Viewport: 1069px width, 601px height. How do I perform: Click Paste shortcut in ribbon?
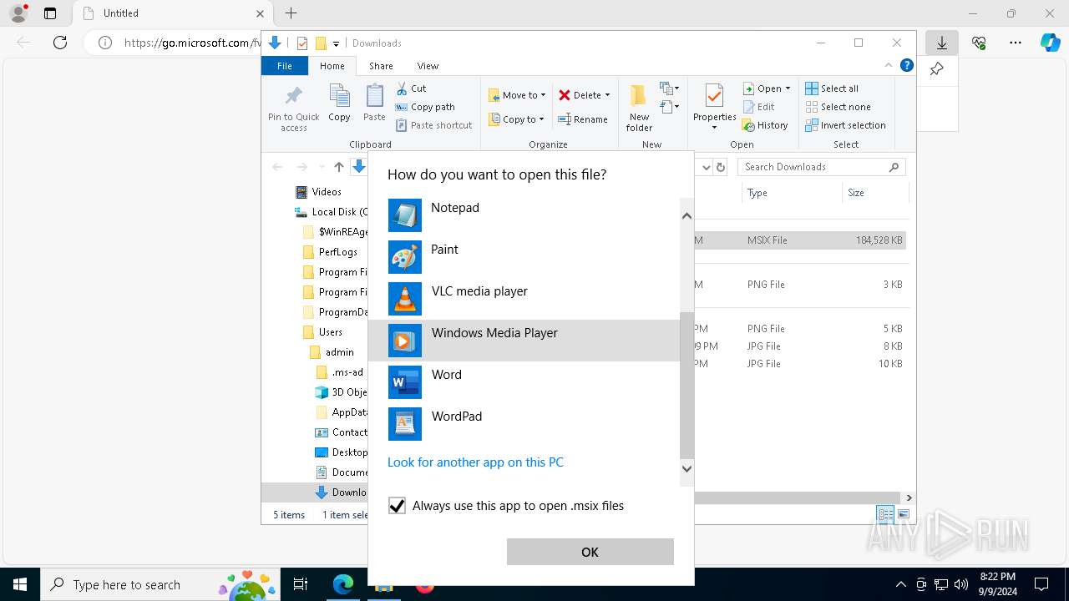pyautogui.click(x=434, y=125)
